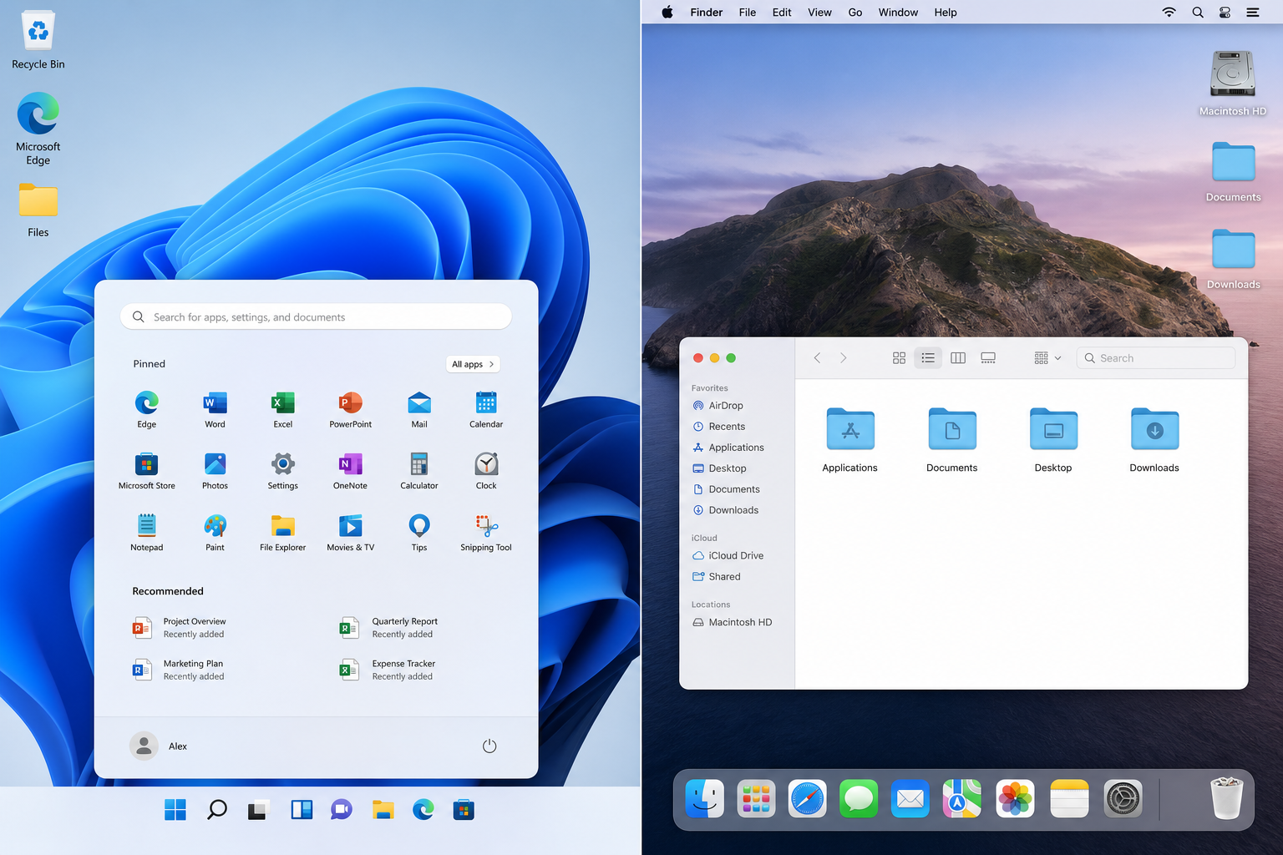Switch Finder to icon view

(899, 358)
